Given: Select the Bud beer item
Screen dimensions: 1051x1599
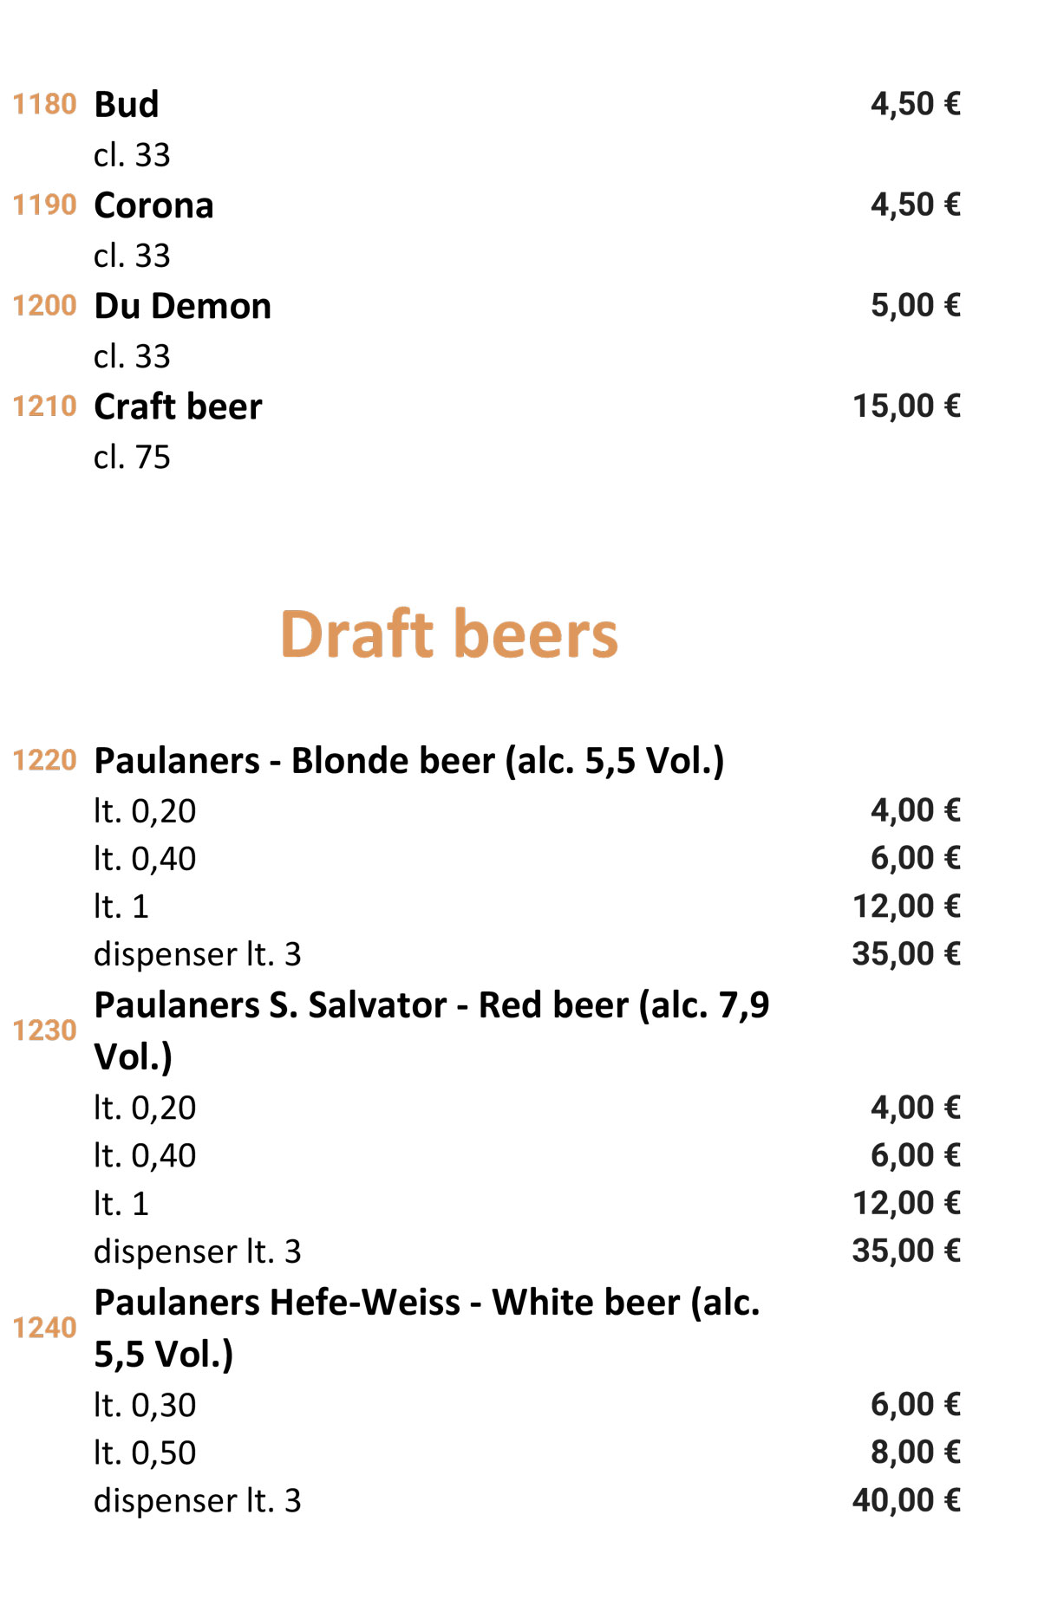Looking at the screenshot, I should click(127, 104).
